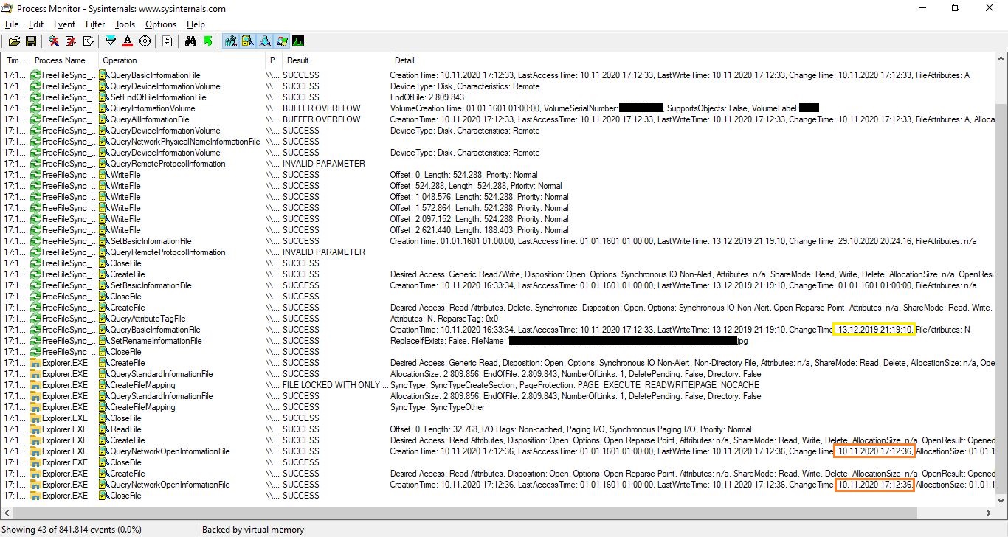Click detail SyncType: SyncTypeOther
The image size is (1008, 537).
438,407
